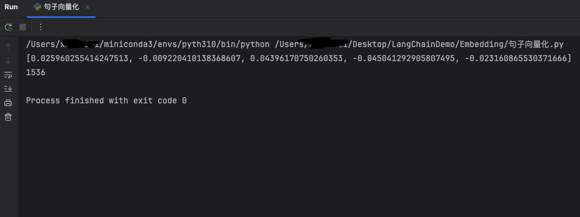The width and height of the screenshot is (580, 217).
Task: Open the More actions three-dot menu
Action: 40,27
